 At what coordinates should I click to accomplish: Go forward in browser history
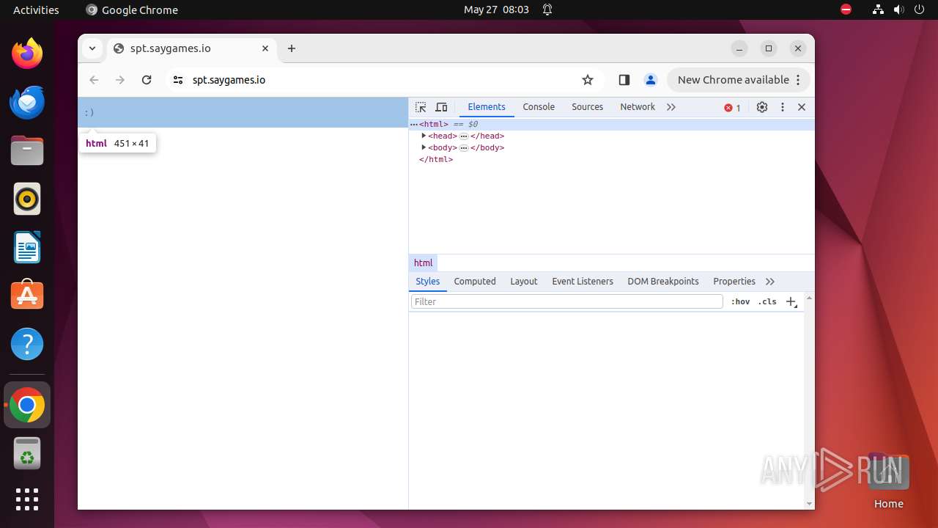(x=120, y=80)
